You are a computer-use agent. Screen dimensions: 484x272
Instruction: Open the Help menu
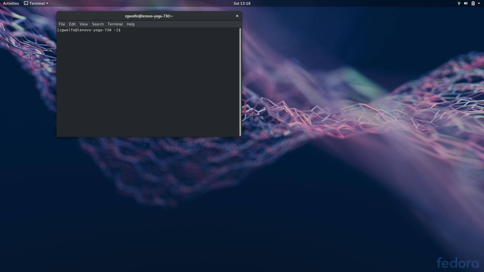[x=131, y=24]
